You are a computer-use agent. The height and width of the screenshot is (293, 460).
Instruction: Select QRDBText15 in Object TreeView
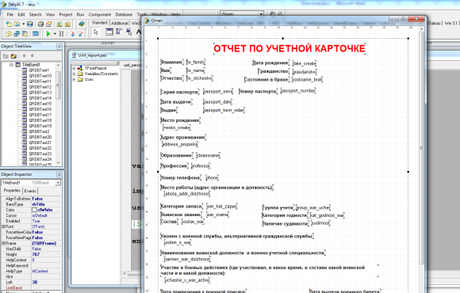40,104
